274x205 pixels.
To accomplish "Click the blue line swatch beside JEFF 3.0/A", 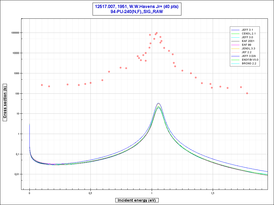I will (236, 56).
